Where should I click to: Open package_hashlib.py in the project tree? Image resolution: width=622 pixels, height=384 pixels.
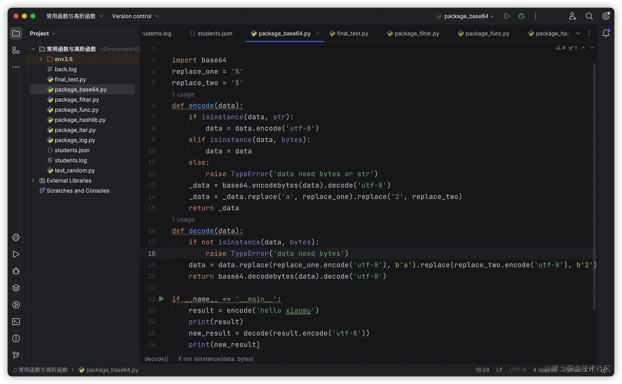[x=80, y=120]
